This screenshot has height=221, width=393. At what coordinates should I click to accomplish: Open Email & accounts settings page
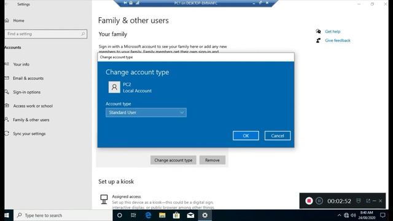point(28,78)
